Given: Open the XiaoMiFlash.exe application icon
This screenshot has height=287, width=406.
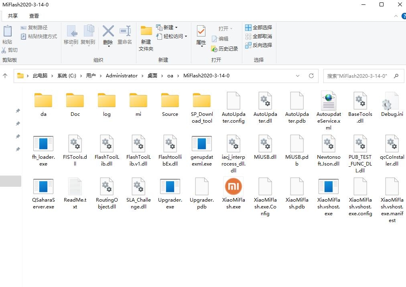Looking at the screenshot, I should [x=233, y=187].
